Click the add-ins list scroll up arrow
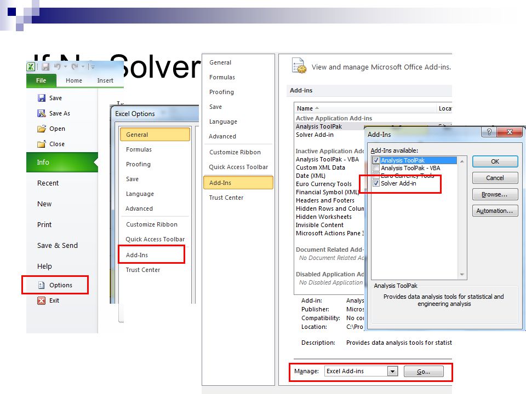The image size is (526, 394). click(462, 161)
